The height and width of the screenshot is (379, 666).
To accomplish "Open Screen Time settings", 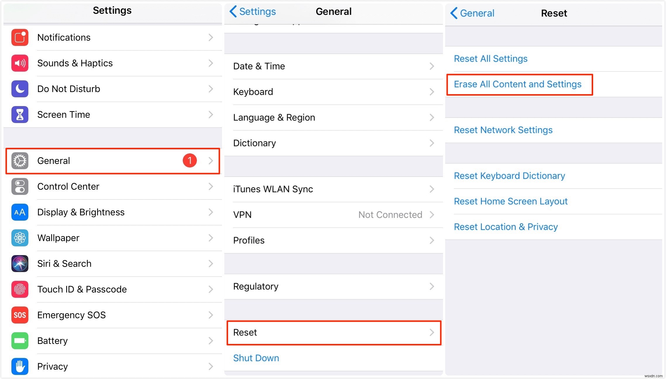I will click(112, 114).
